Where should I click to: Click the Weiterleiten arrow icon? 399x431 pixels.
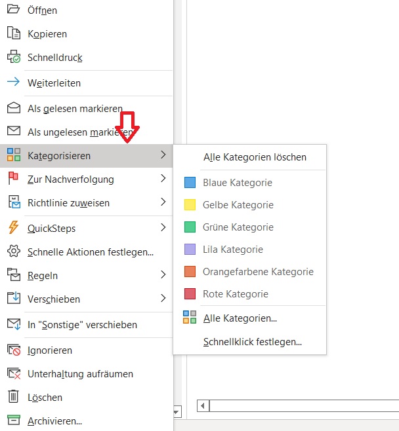pyautogui.click(x=13, y=82)
